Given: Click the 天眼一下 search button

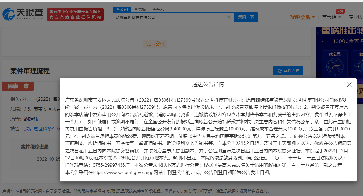Looking at the screenshot, I should click(246, 17).
